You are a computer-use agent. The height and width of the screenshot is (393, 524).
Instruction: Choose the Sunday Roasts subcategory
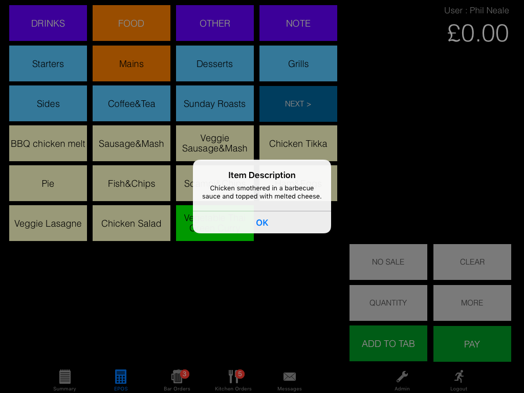tap(215, 103)
